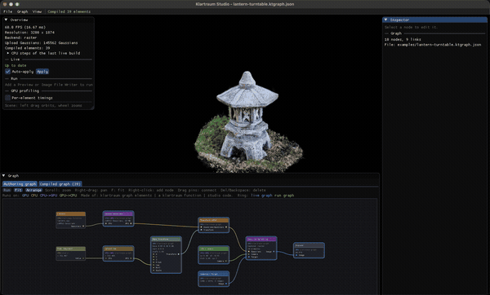Click the 'Resolution: 3200 x 1874' line
The image size is (490, 295).
coord(29,33)
